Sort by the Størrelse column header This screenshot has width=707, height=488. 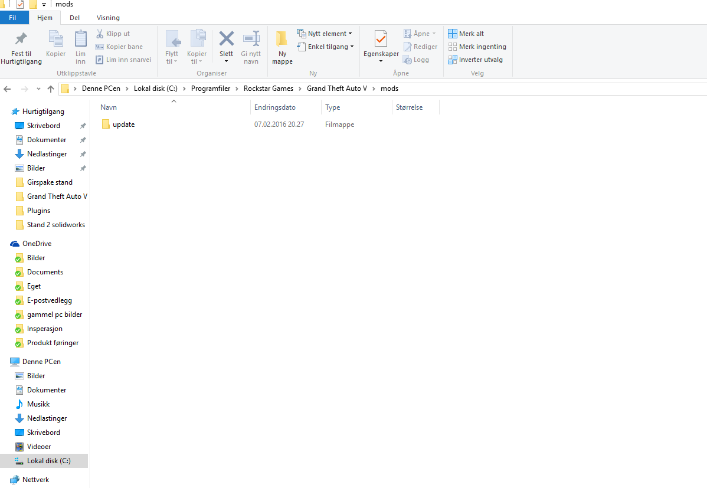pyautogui.click(x=415, y=107)
